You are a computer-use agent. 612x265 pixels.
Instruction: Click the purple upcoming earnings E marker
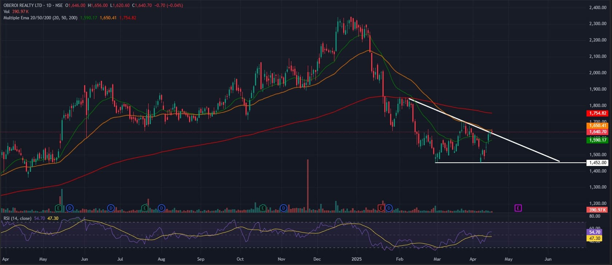518,208
